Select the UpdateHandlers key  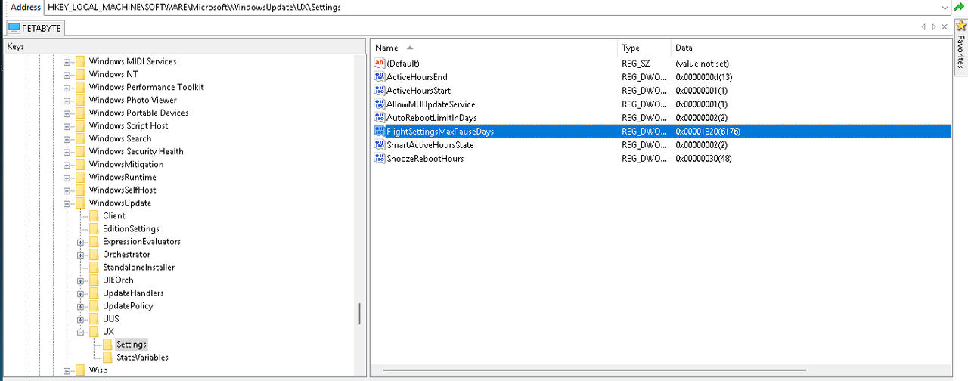pos(133,293)
